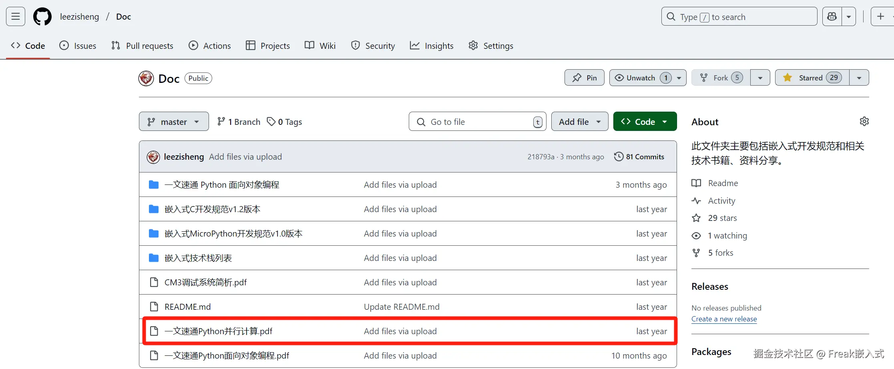Open the hamburger navigation menu
The image size is (894, 369).
point(16,16)
